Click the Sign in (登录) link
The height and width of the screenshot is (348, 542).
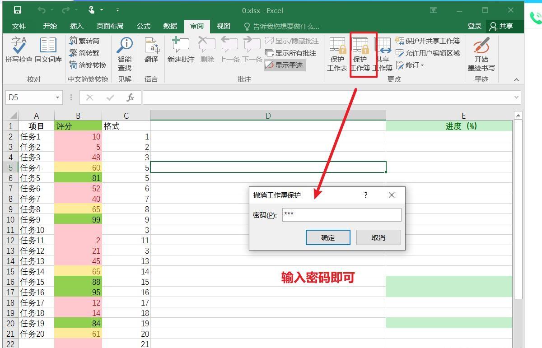click(474, 26)
